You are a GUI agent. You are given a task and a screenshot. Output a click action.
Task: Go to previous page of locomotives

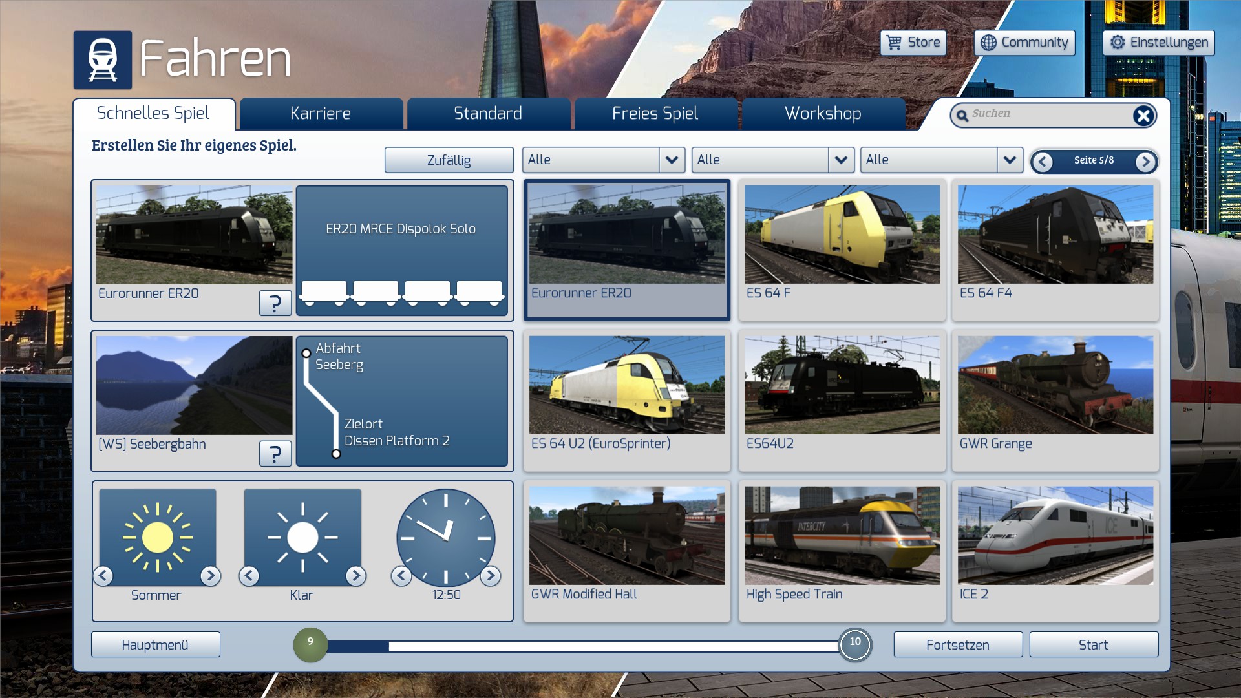(x=1042, y=161)
